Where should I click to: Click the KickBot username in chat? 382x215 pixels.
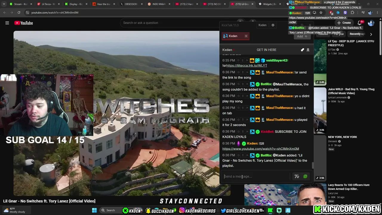click(267, 132)
